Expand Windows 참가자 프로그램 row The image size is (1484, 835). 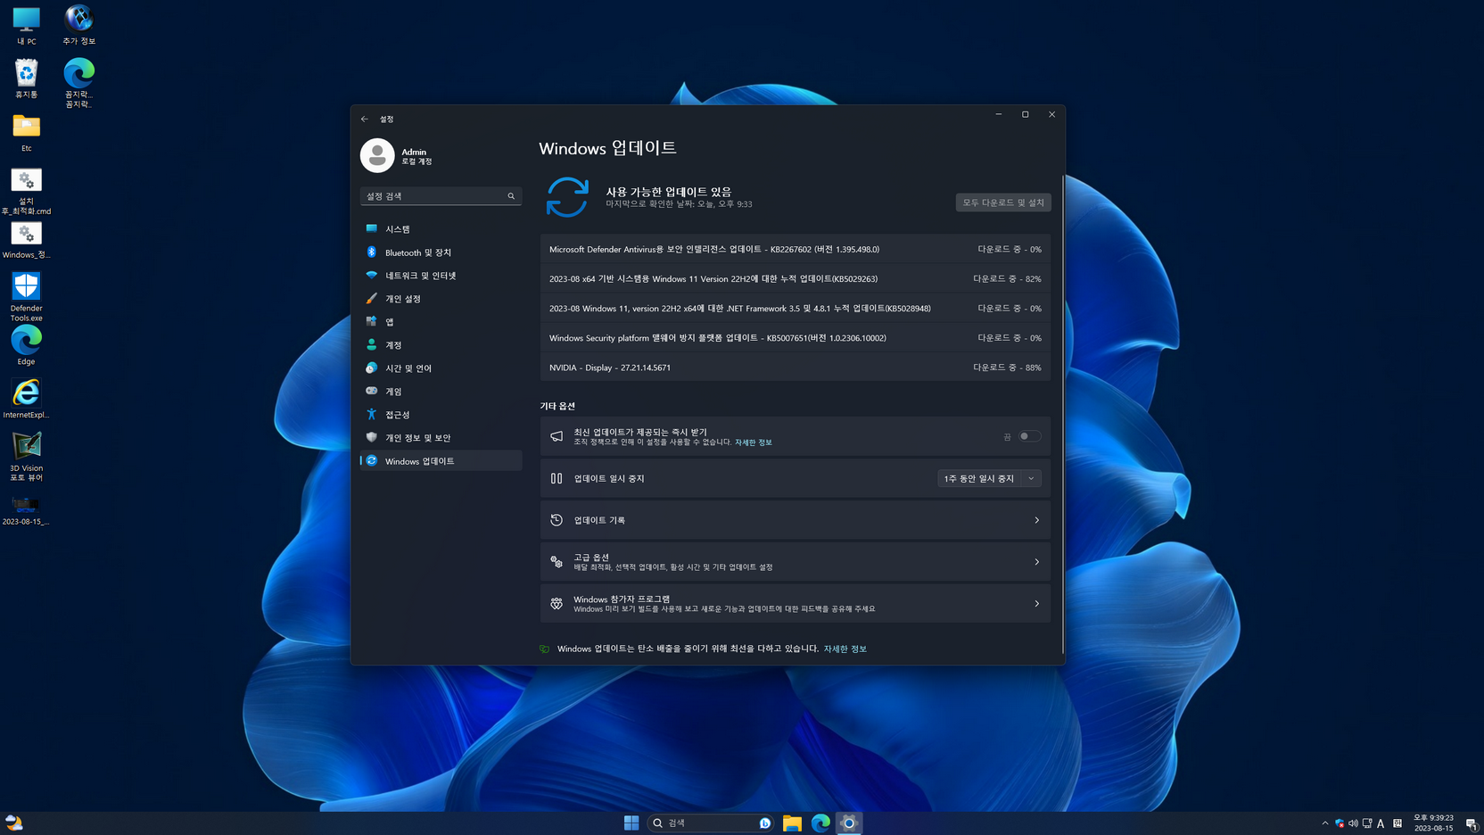pos(795,604)
